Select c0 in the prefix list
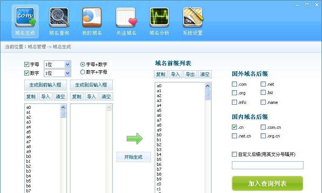 point(159,184)
